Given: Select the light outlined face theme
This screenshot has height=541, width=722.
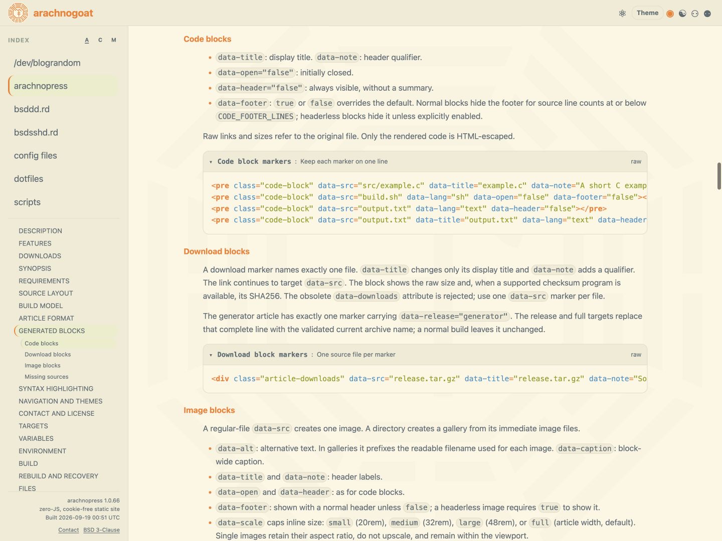Looking at the screenshot, I should [x=695, y=14].
